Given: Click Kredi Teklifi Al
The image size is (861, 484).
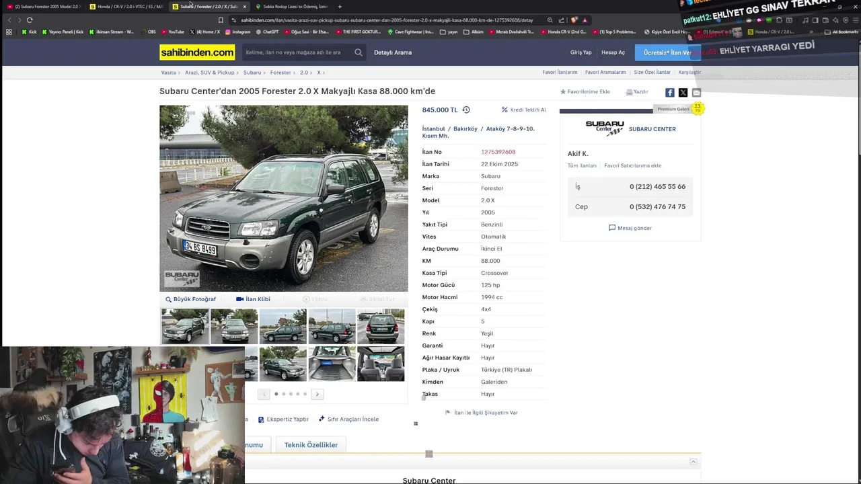Looking at the screenshot, I should pyautogui.click(x=524, y=110).
